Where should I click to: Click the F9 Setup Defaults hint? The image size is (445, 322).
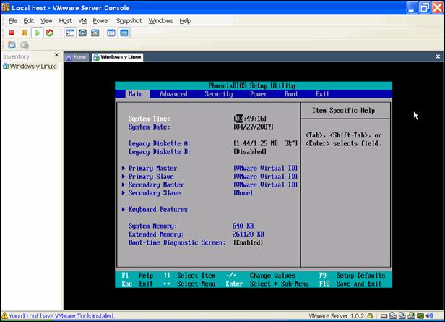point(353,276)
